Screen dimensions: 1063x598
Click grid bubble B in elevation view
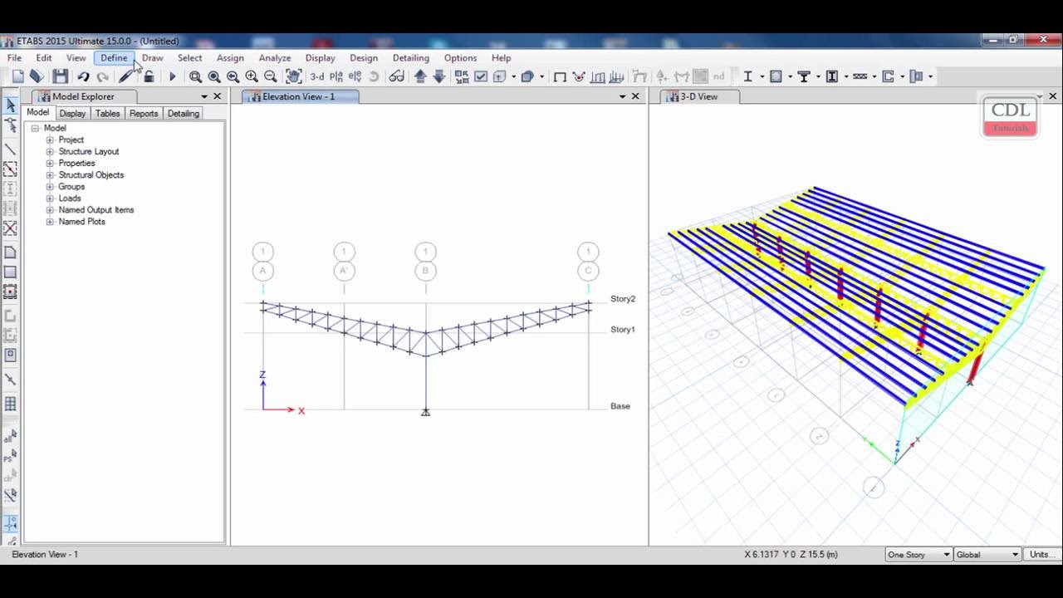pyautogui.click(x=425, y=271)
